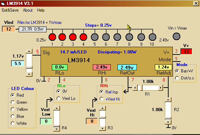Click the Vin > Vmax overflow LED
200x135 pixels.
[x=176, y=36]
